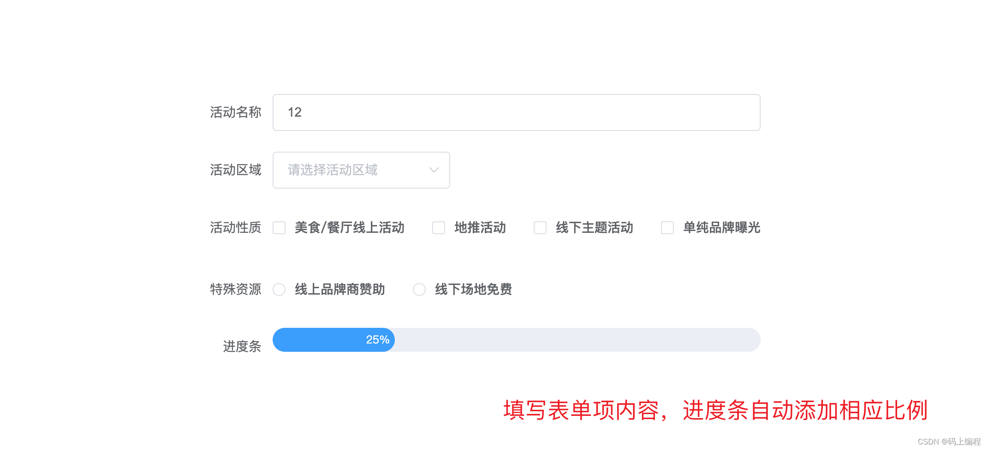Tick the 单纯品牌曝光 checkbox

click(x=667, y=228)
